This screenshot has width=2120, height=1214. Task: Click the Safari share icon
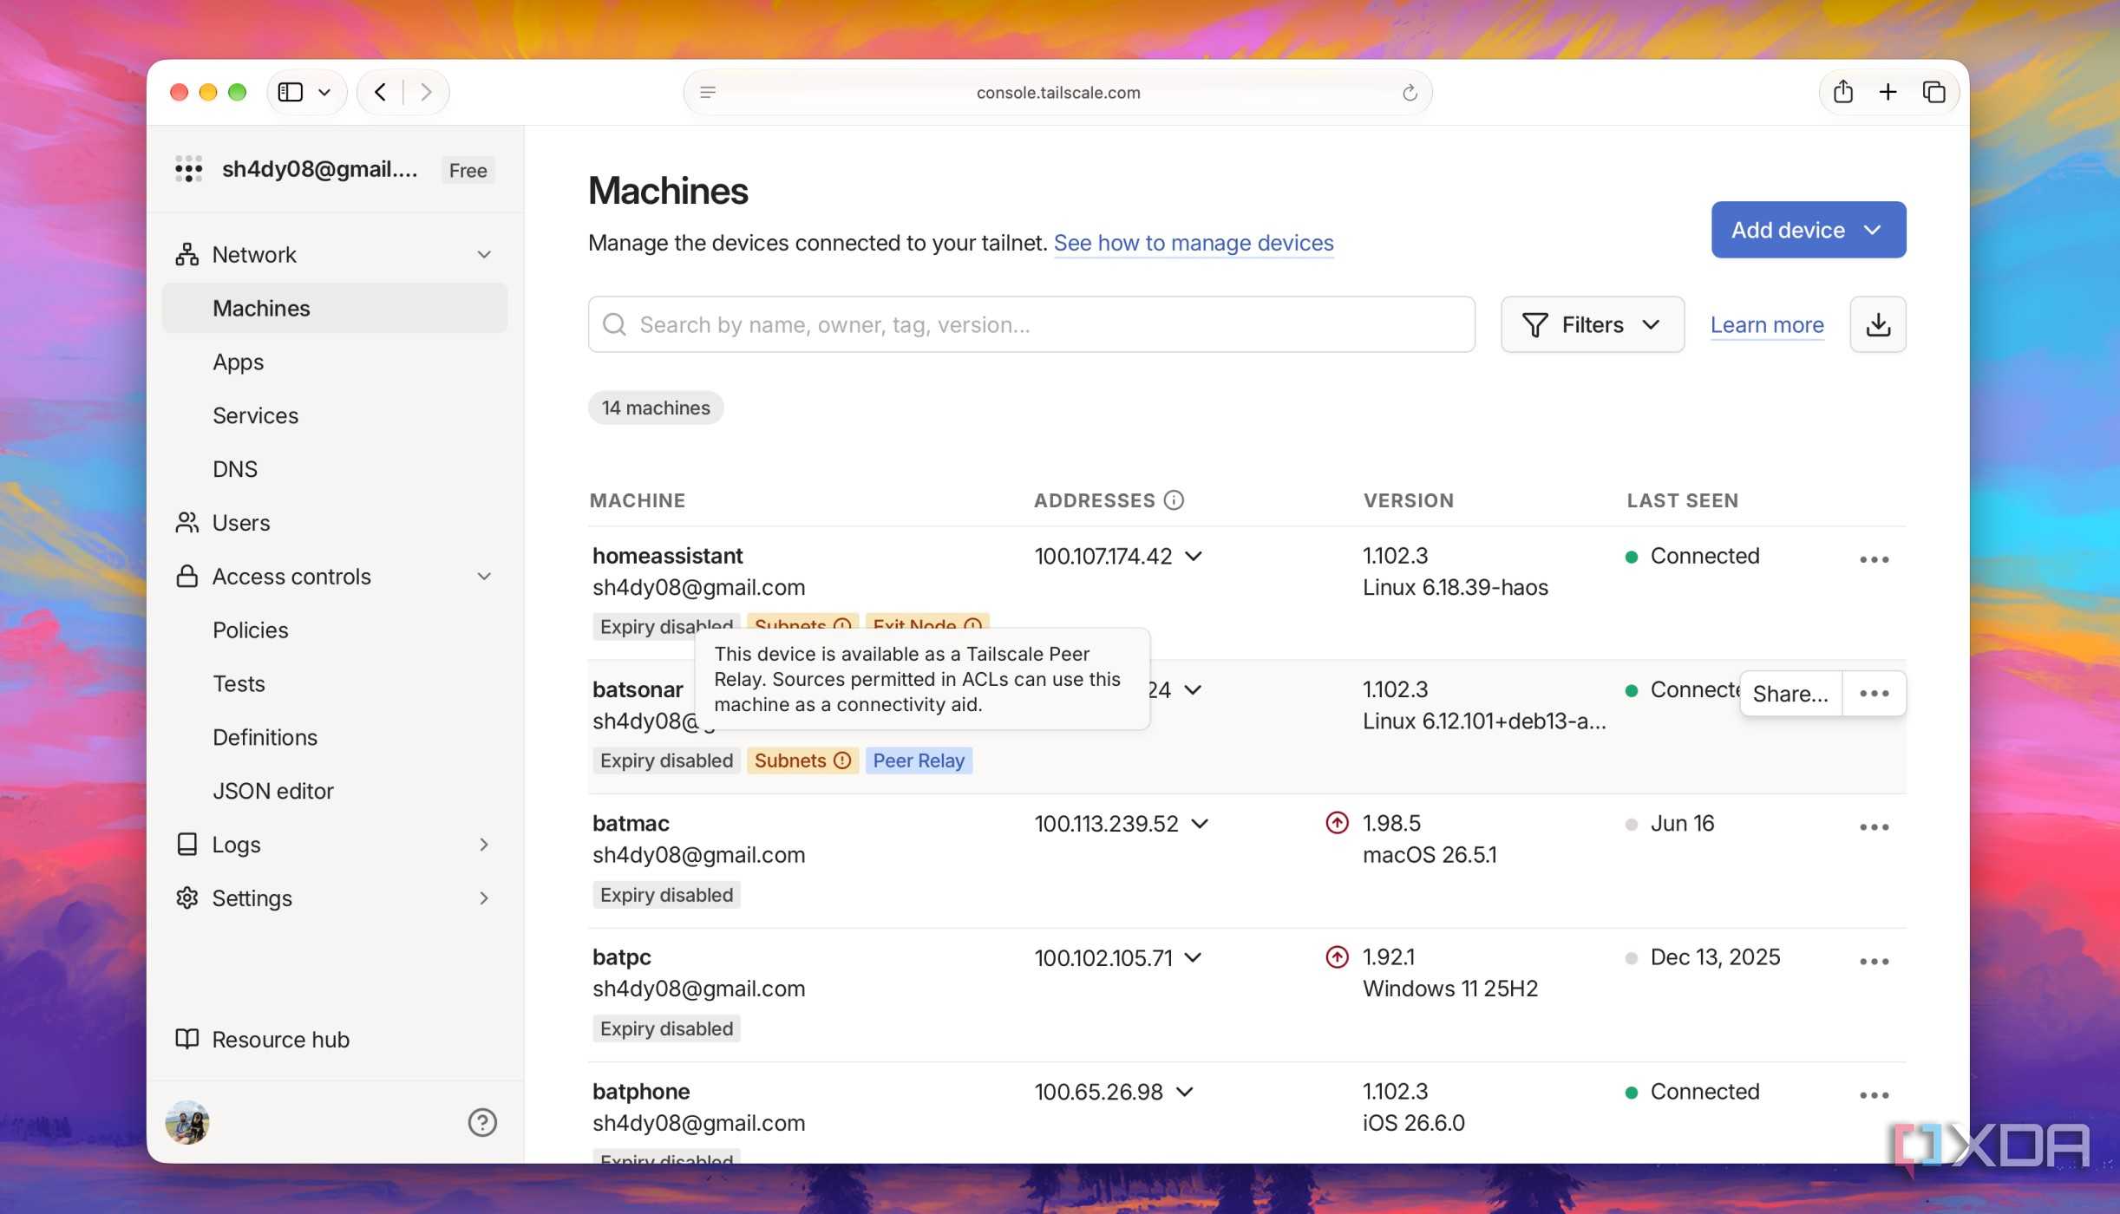(1842, 92)
